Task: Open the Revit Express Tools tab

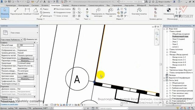Action: coord(156,5)
